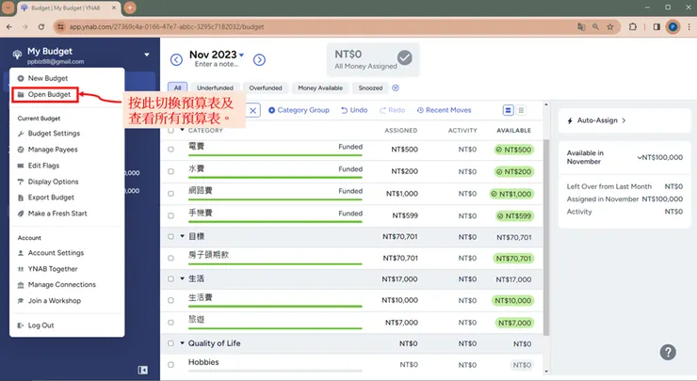
Task: Check the 電費 category checkbox
Action: 170,150
